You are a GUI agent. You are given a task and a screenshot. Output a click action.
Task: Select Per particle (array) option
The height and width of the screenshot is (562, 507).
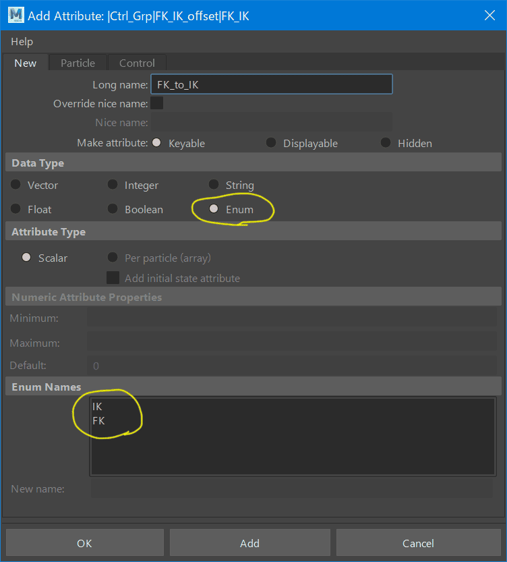click(113, 257)
